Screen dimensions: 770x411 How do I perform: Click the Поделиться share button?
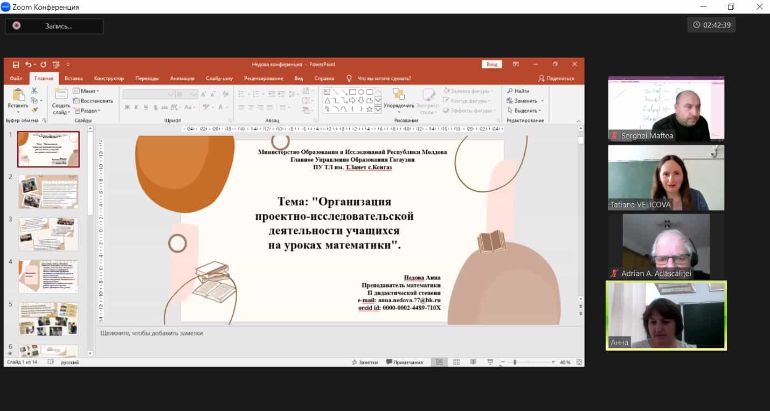pos(556,78)
